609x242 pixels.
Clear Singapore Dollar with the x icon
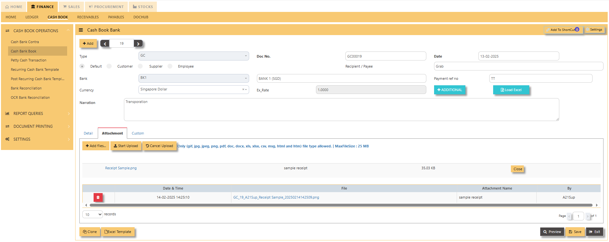point(243,89)
